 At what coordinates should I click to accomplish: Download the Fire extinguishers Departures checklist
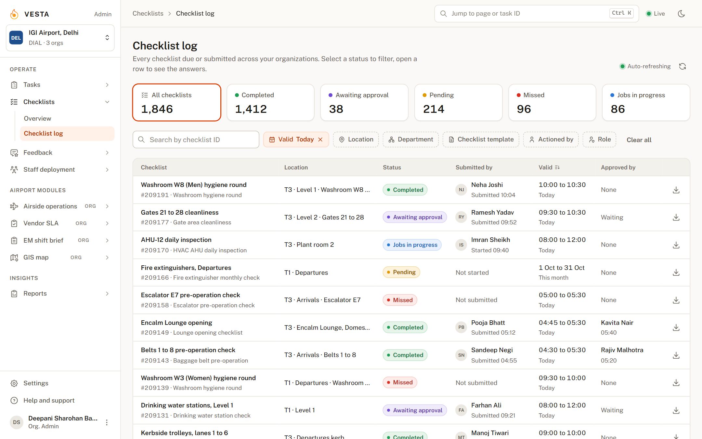tap(676, 273)
